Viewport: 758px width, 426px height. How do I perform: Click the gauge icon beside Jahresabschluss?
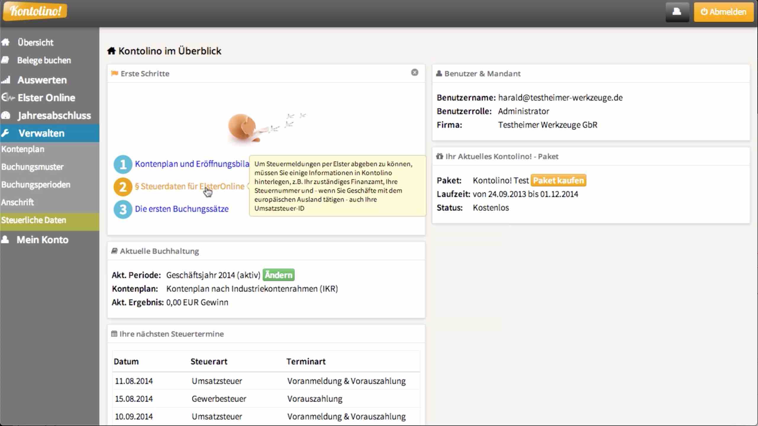6,115
